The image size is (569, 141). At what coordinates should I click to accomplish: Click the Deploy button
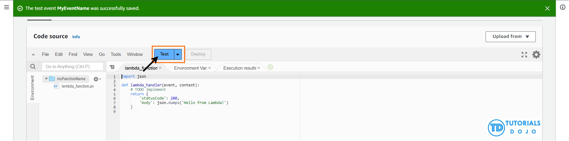(198, 54)
